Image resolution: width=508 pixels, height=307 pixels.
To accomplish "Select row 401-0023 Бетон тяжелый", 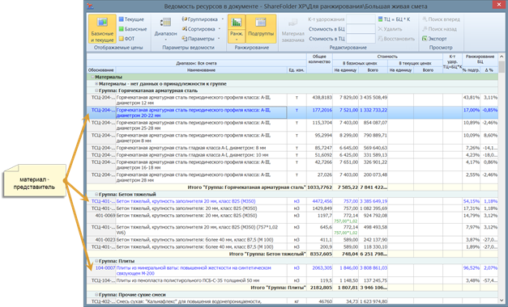I will coord(292,240).
